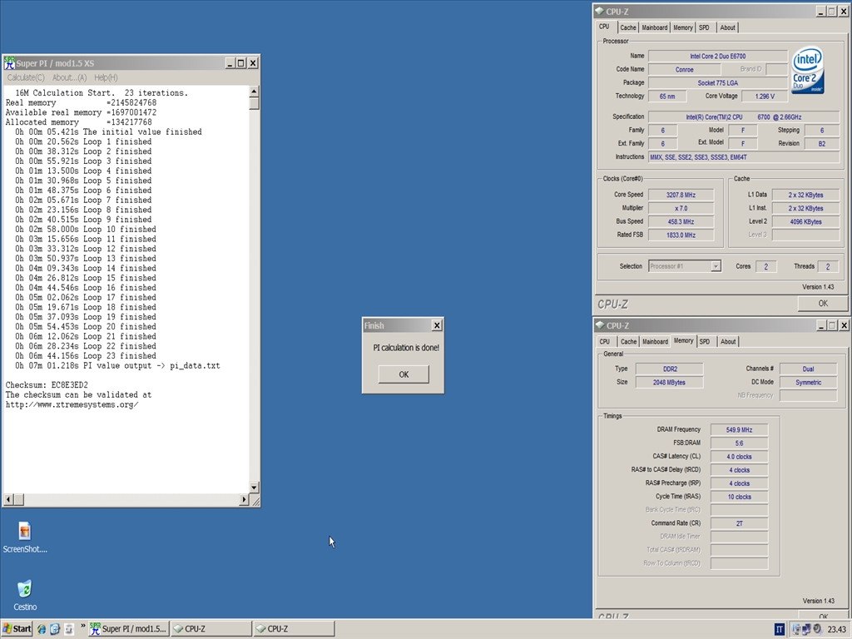Image resolution: width=852 pixels, height=639 pixels.
Task: Expand the quick launch overflow chevron
Action: pyautogui.click(x=82, y=626)
